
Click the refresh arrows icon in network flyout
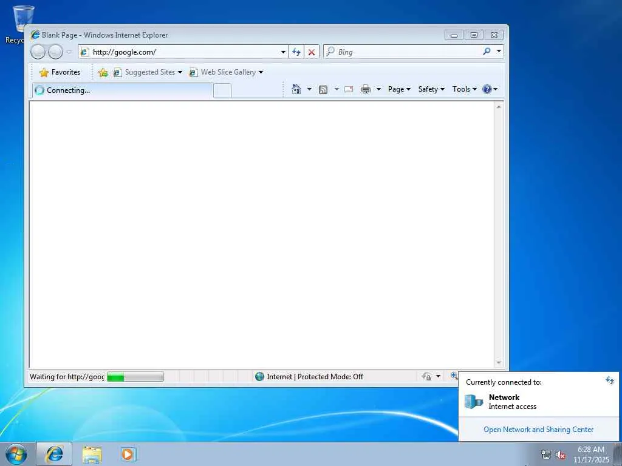pos(610,380)
